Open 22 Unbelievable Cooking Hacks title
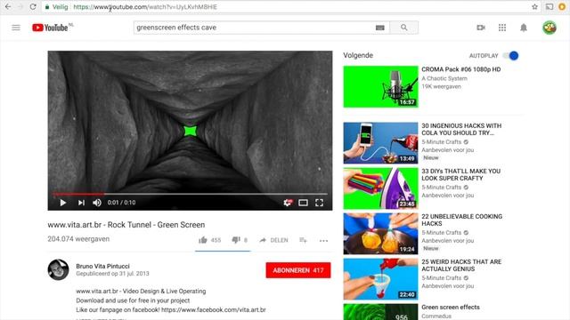 461,220
